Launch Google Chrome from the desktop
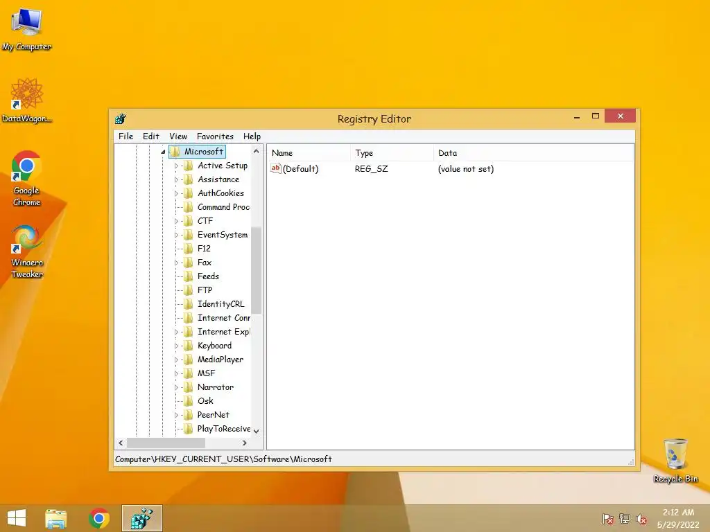710x532 pixels. tap(27, 178)
